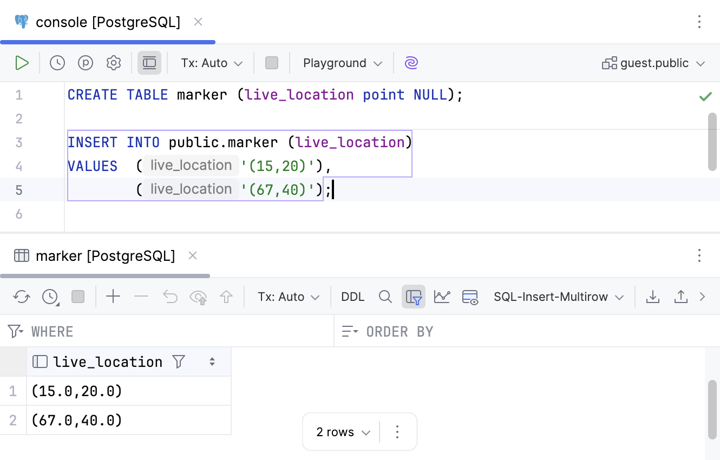
Task: Open the view parameters P icon
Action: point(86,63)
